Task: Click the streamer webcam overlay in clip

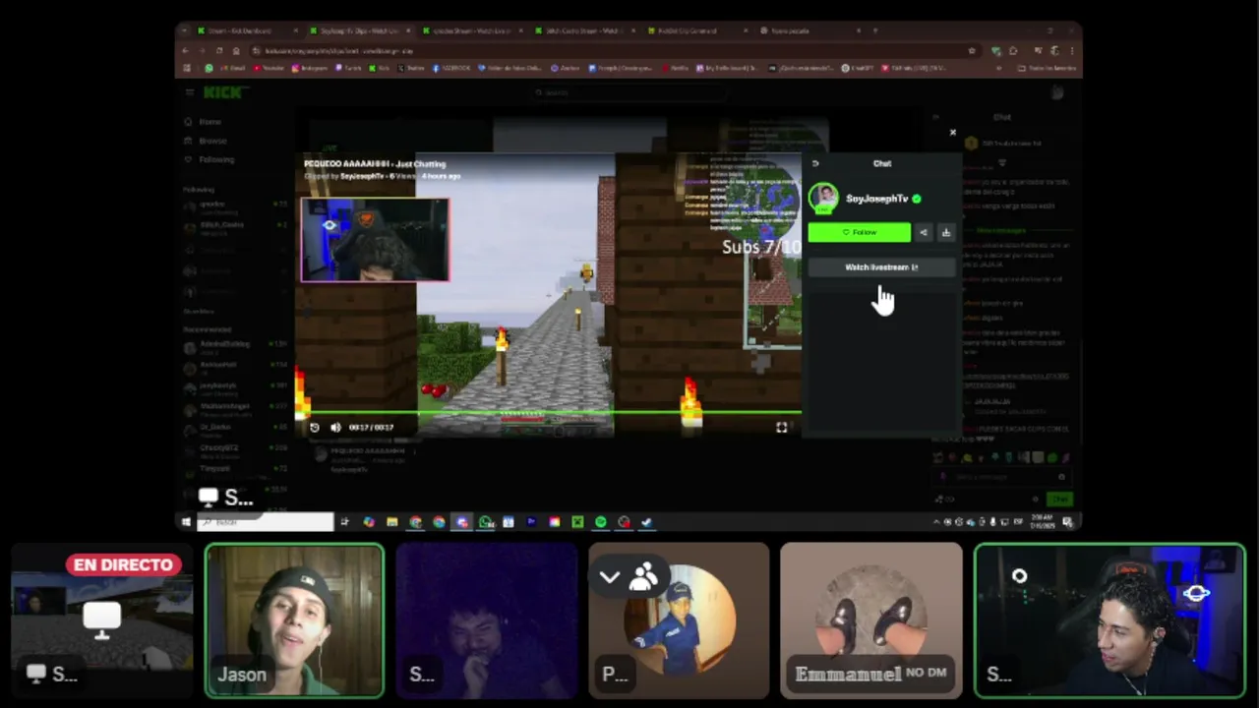Action: click(375, 240)
